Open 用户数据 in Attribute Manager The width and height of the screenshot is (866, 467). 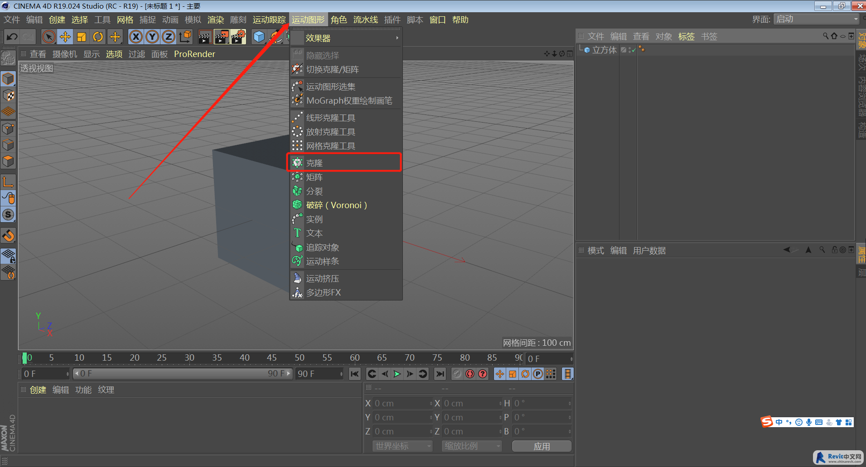click(649, 250)
